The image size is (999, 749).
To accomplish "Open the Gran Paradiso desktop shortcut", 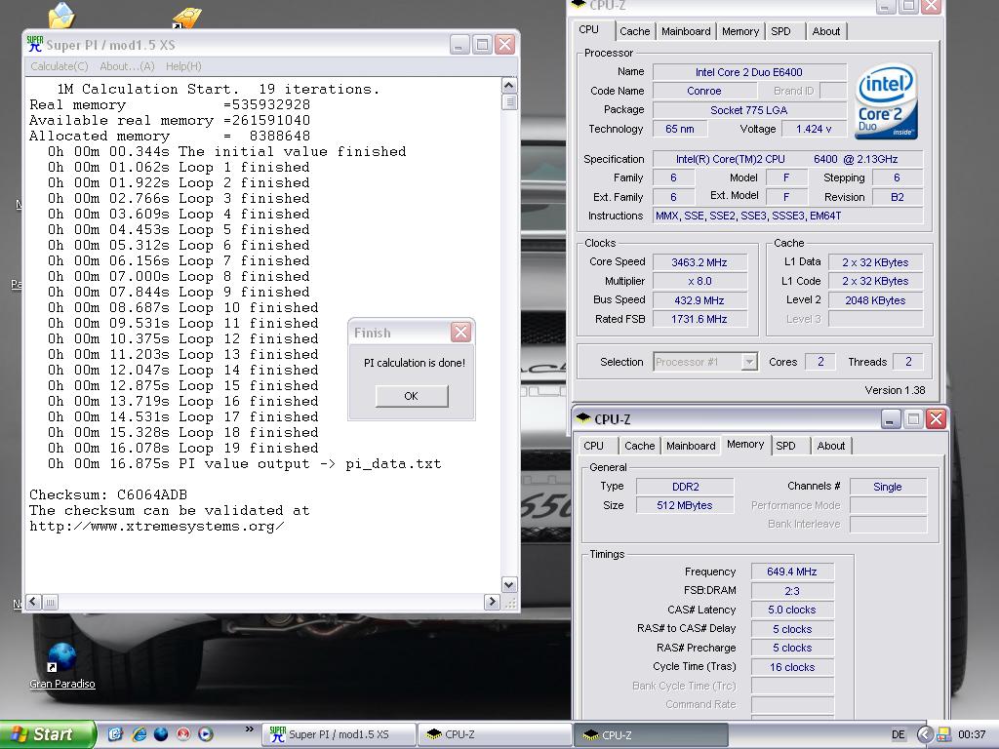I will pyautogui.click(x=61, y=666).
